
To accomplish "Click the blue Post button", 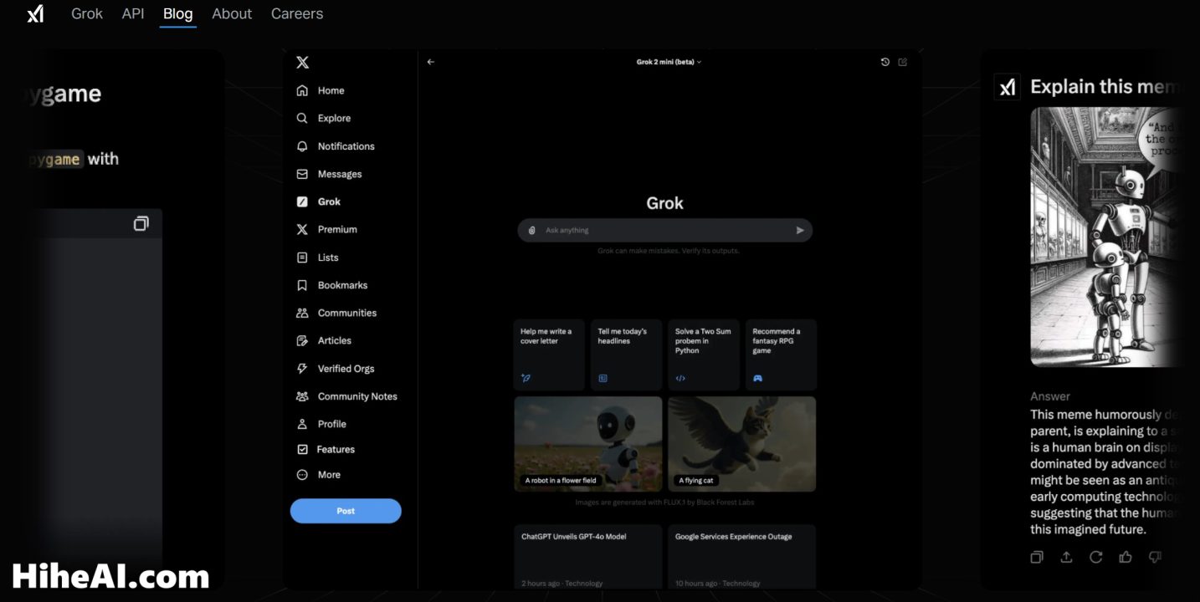I will pos(346,511).
